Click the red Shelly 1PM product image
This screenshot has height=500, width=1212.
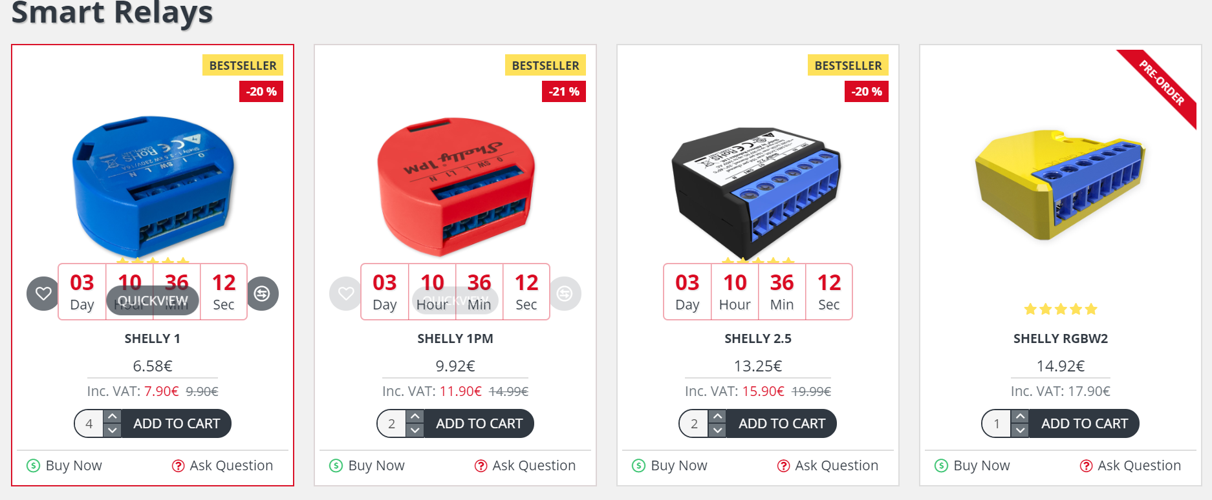[x=455, y=187]
